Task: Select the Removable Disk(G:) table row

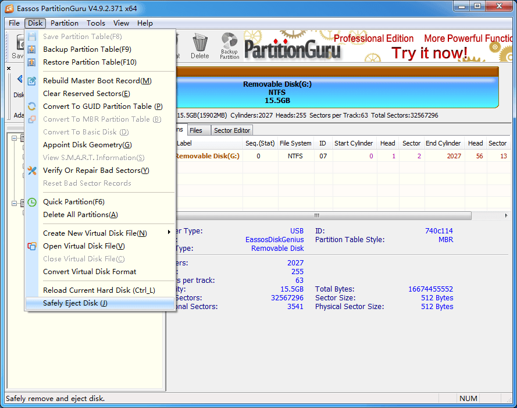Action: (343, 156)
